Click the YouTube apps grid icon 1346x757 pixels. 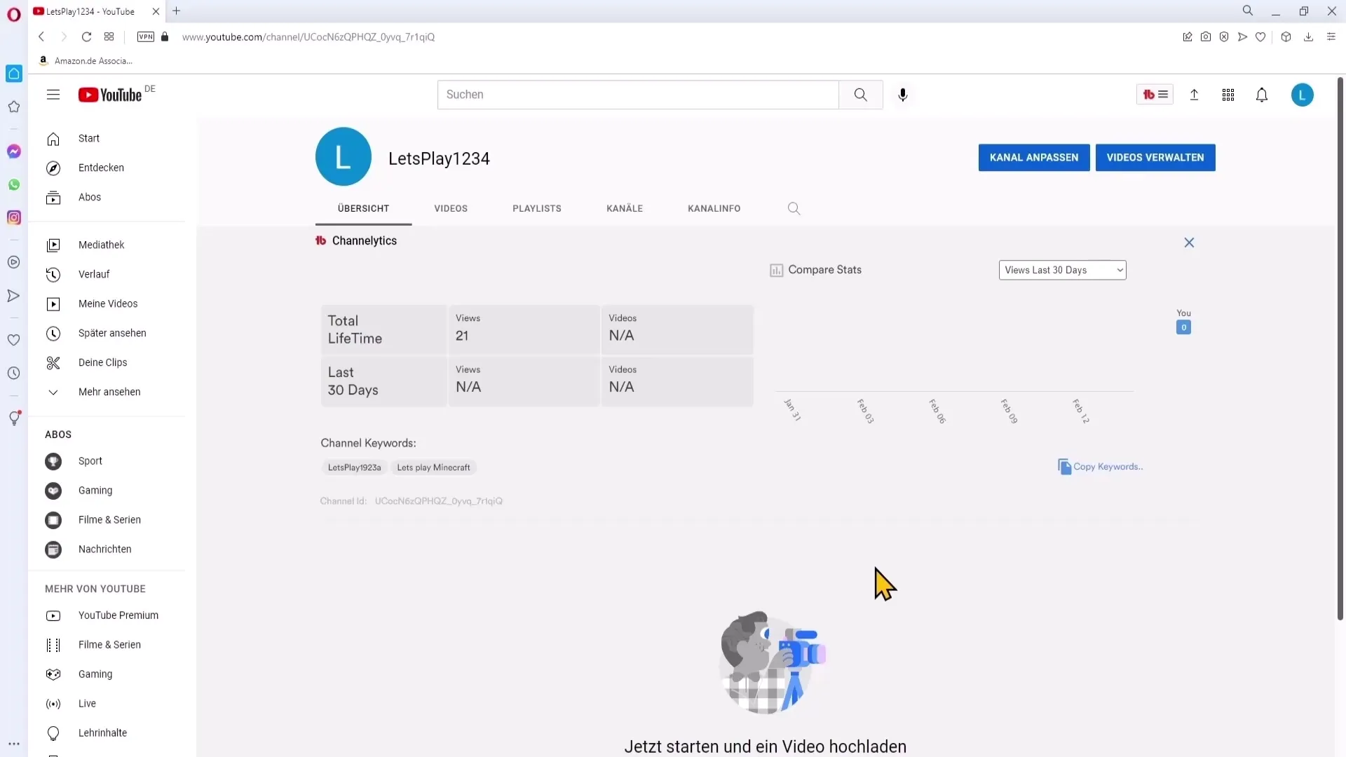coord(1228,95)
